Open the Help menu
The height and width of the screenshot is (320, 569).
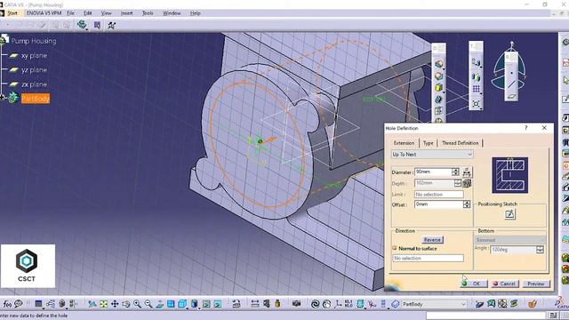coord(195,13)
